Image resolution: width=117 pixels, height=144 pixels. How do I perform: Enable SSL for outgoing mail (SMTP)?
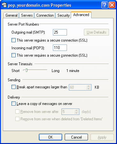pos(13,40)
